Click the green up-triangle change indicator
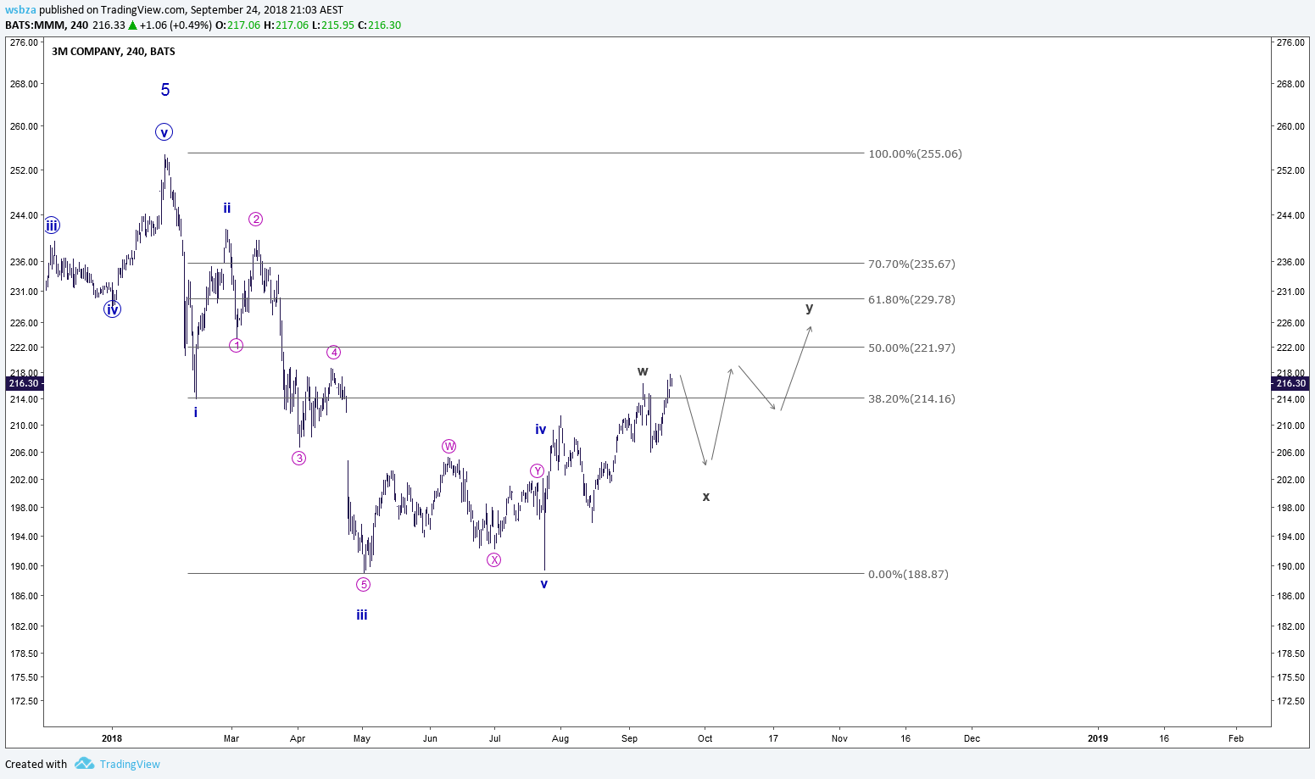The height and width of the screenshot is (779, 1315). coord(132,25)
